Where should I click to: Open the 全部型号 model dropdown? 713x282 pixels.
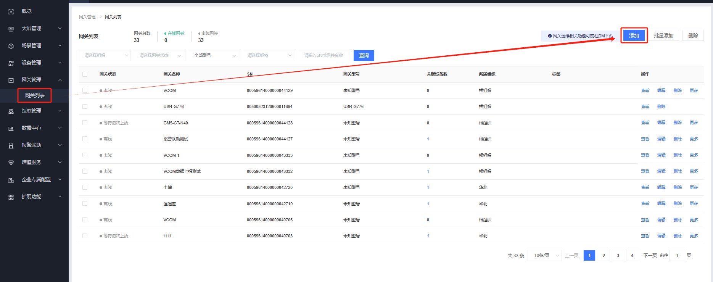pyautogui.click(x=214, y=55)
